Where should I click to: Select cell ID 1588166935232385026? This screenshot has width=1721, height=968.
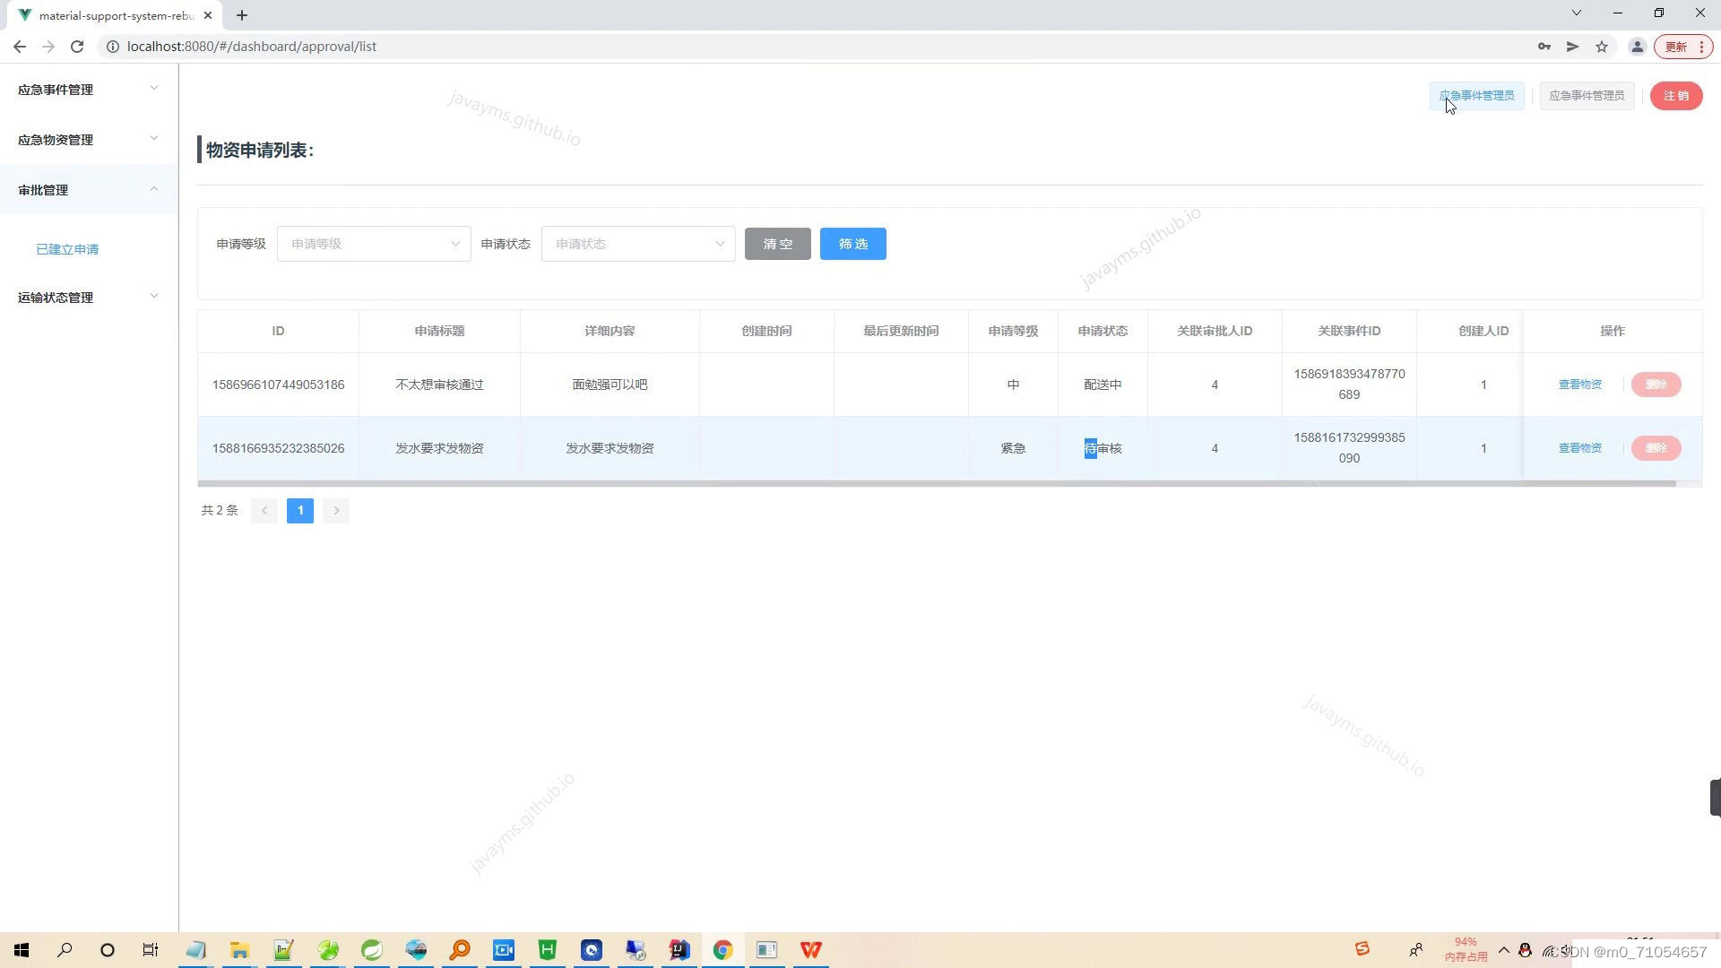pos(278,448)
